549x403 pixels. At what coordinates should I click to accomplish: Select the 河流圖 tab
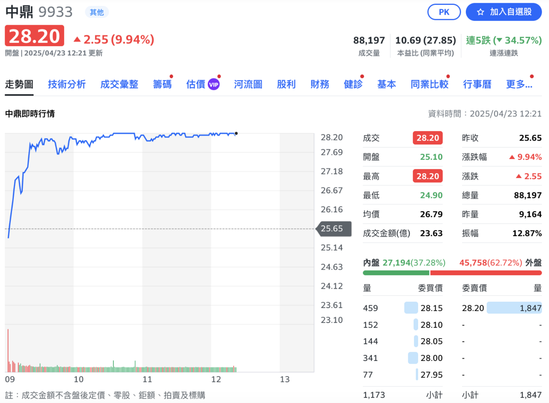(x=248, y=85)
